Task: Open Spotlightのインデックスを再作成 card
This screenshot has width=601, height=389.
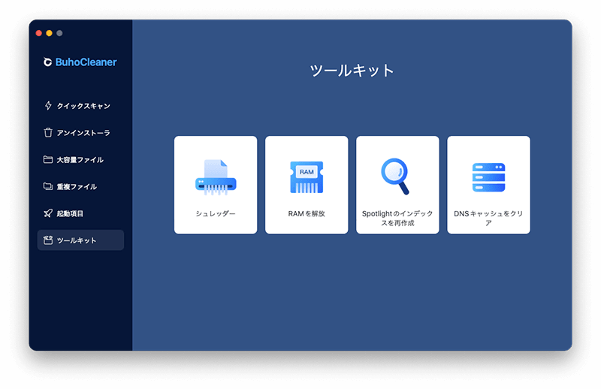Action: 398,185
